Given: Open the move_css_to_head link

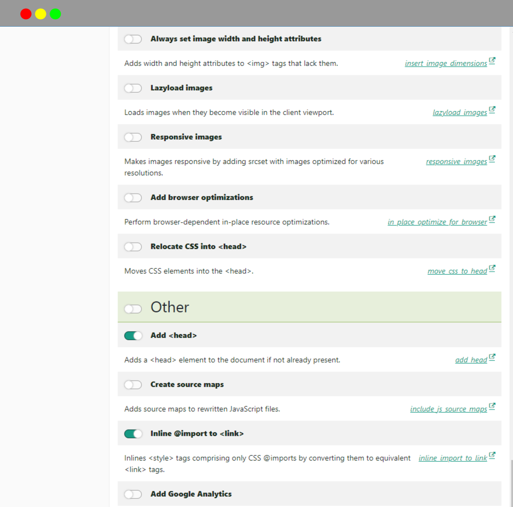Looking at the screenshot, I should (x=457, y=271).
